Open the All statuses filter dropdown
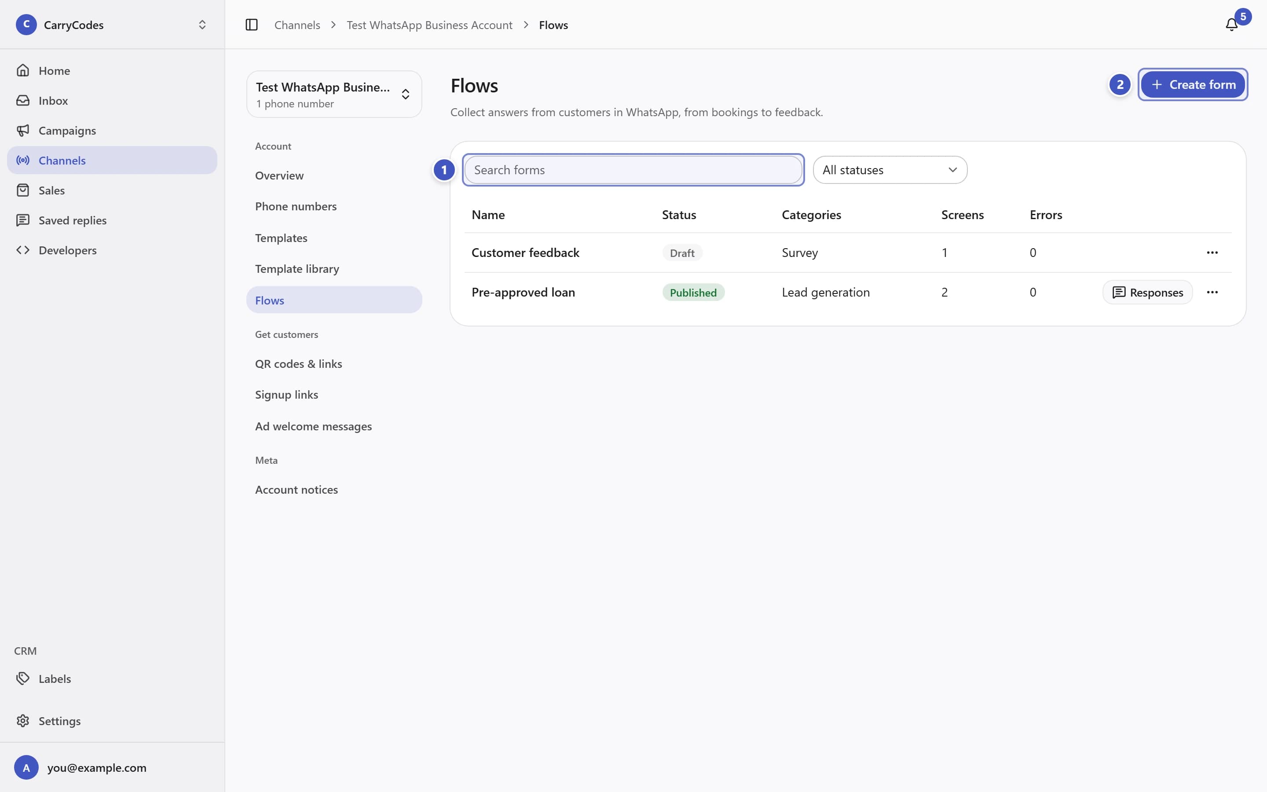This screenshot has height=792, width=1267. (x=890, y=170)
